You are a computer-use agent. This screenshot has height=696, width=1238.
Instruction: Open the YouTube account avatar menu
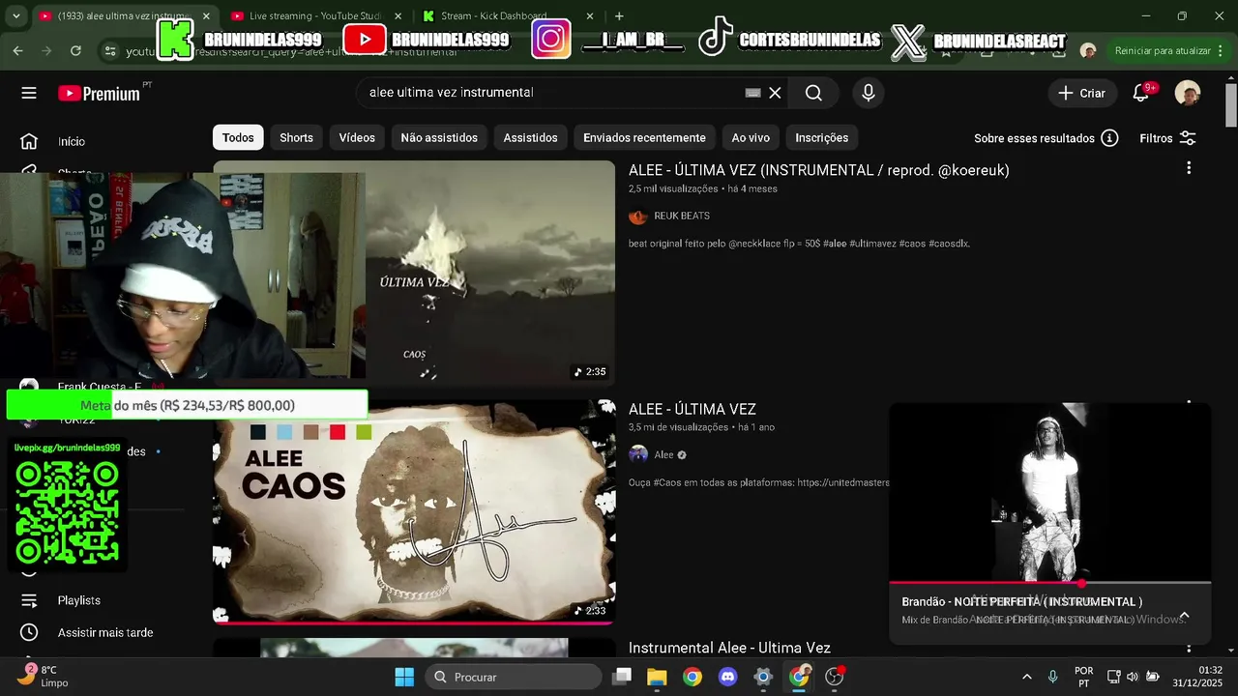1188,93
